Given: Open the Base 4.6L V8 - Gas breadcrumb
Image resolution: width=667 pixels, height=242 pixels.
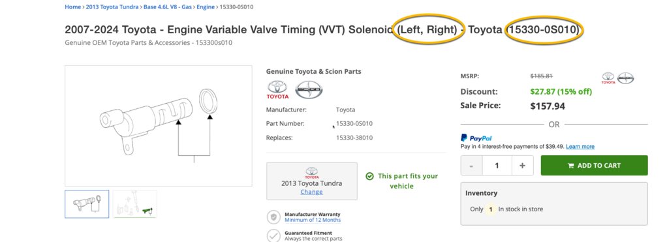Looking at the screenshot, I should pos(168,7).
